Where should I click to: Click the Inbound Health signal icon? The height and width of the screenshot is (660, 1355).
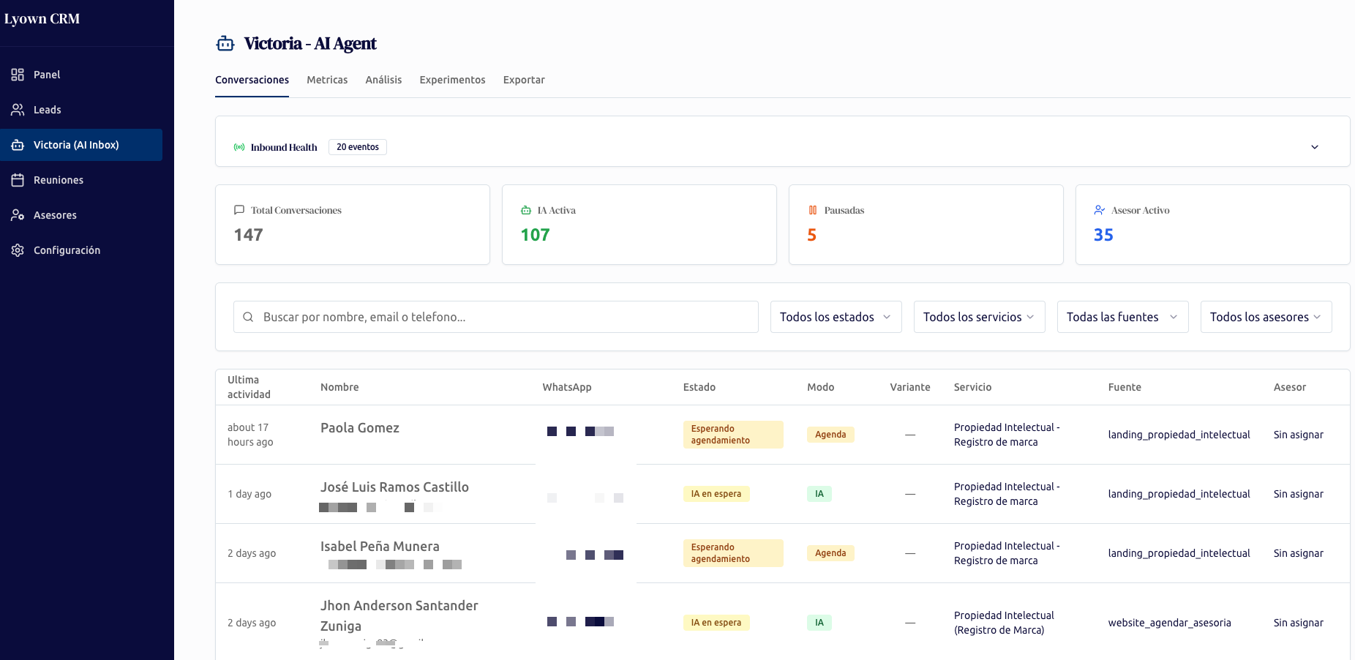click(239, 146)
